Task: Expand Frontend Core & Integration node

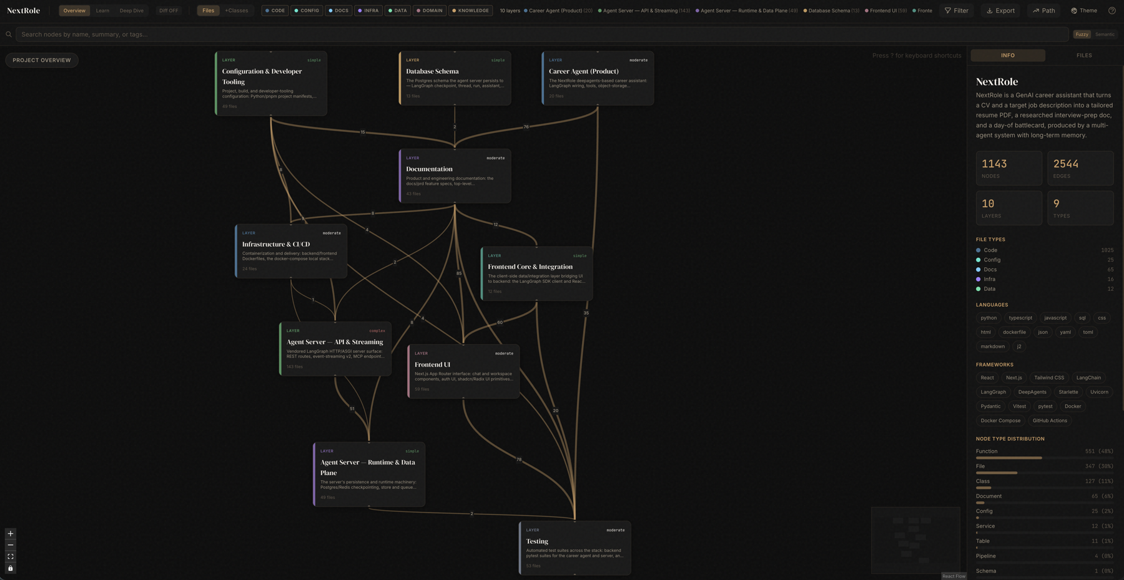Action: pyautogui.click(x=537, y=273)
